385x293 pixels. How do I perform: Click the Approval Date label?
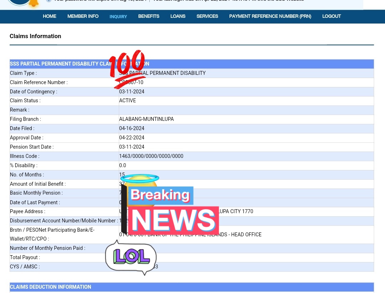coord(26,138)
